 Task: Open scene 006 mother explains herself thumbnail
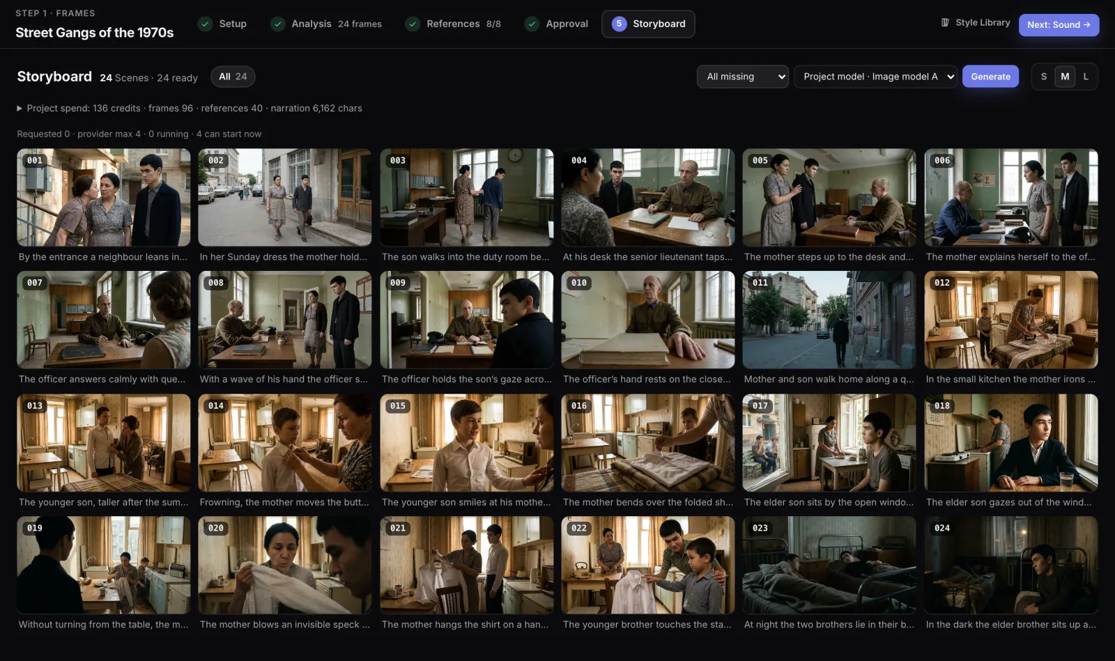(1011, 197)
